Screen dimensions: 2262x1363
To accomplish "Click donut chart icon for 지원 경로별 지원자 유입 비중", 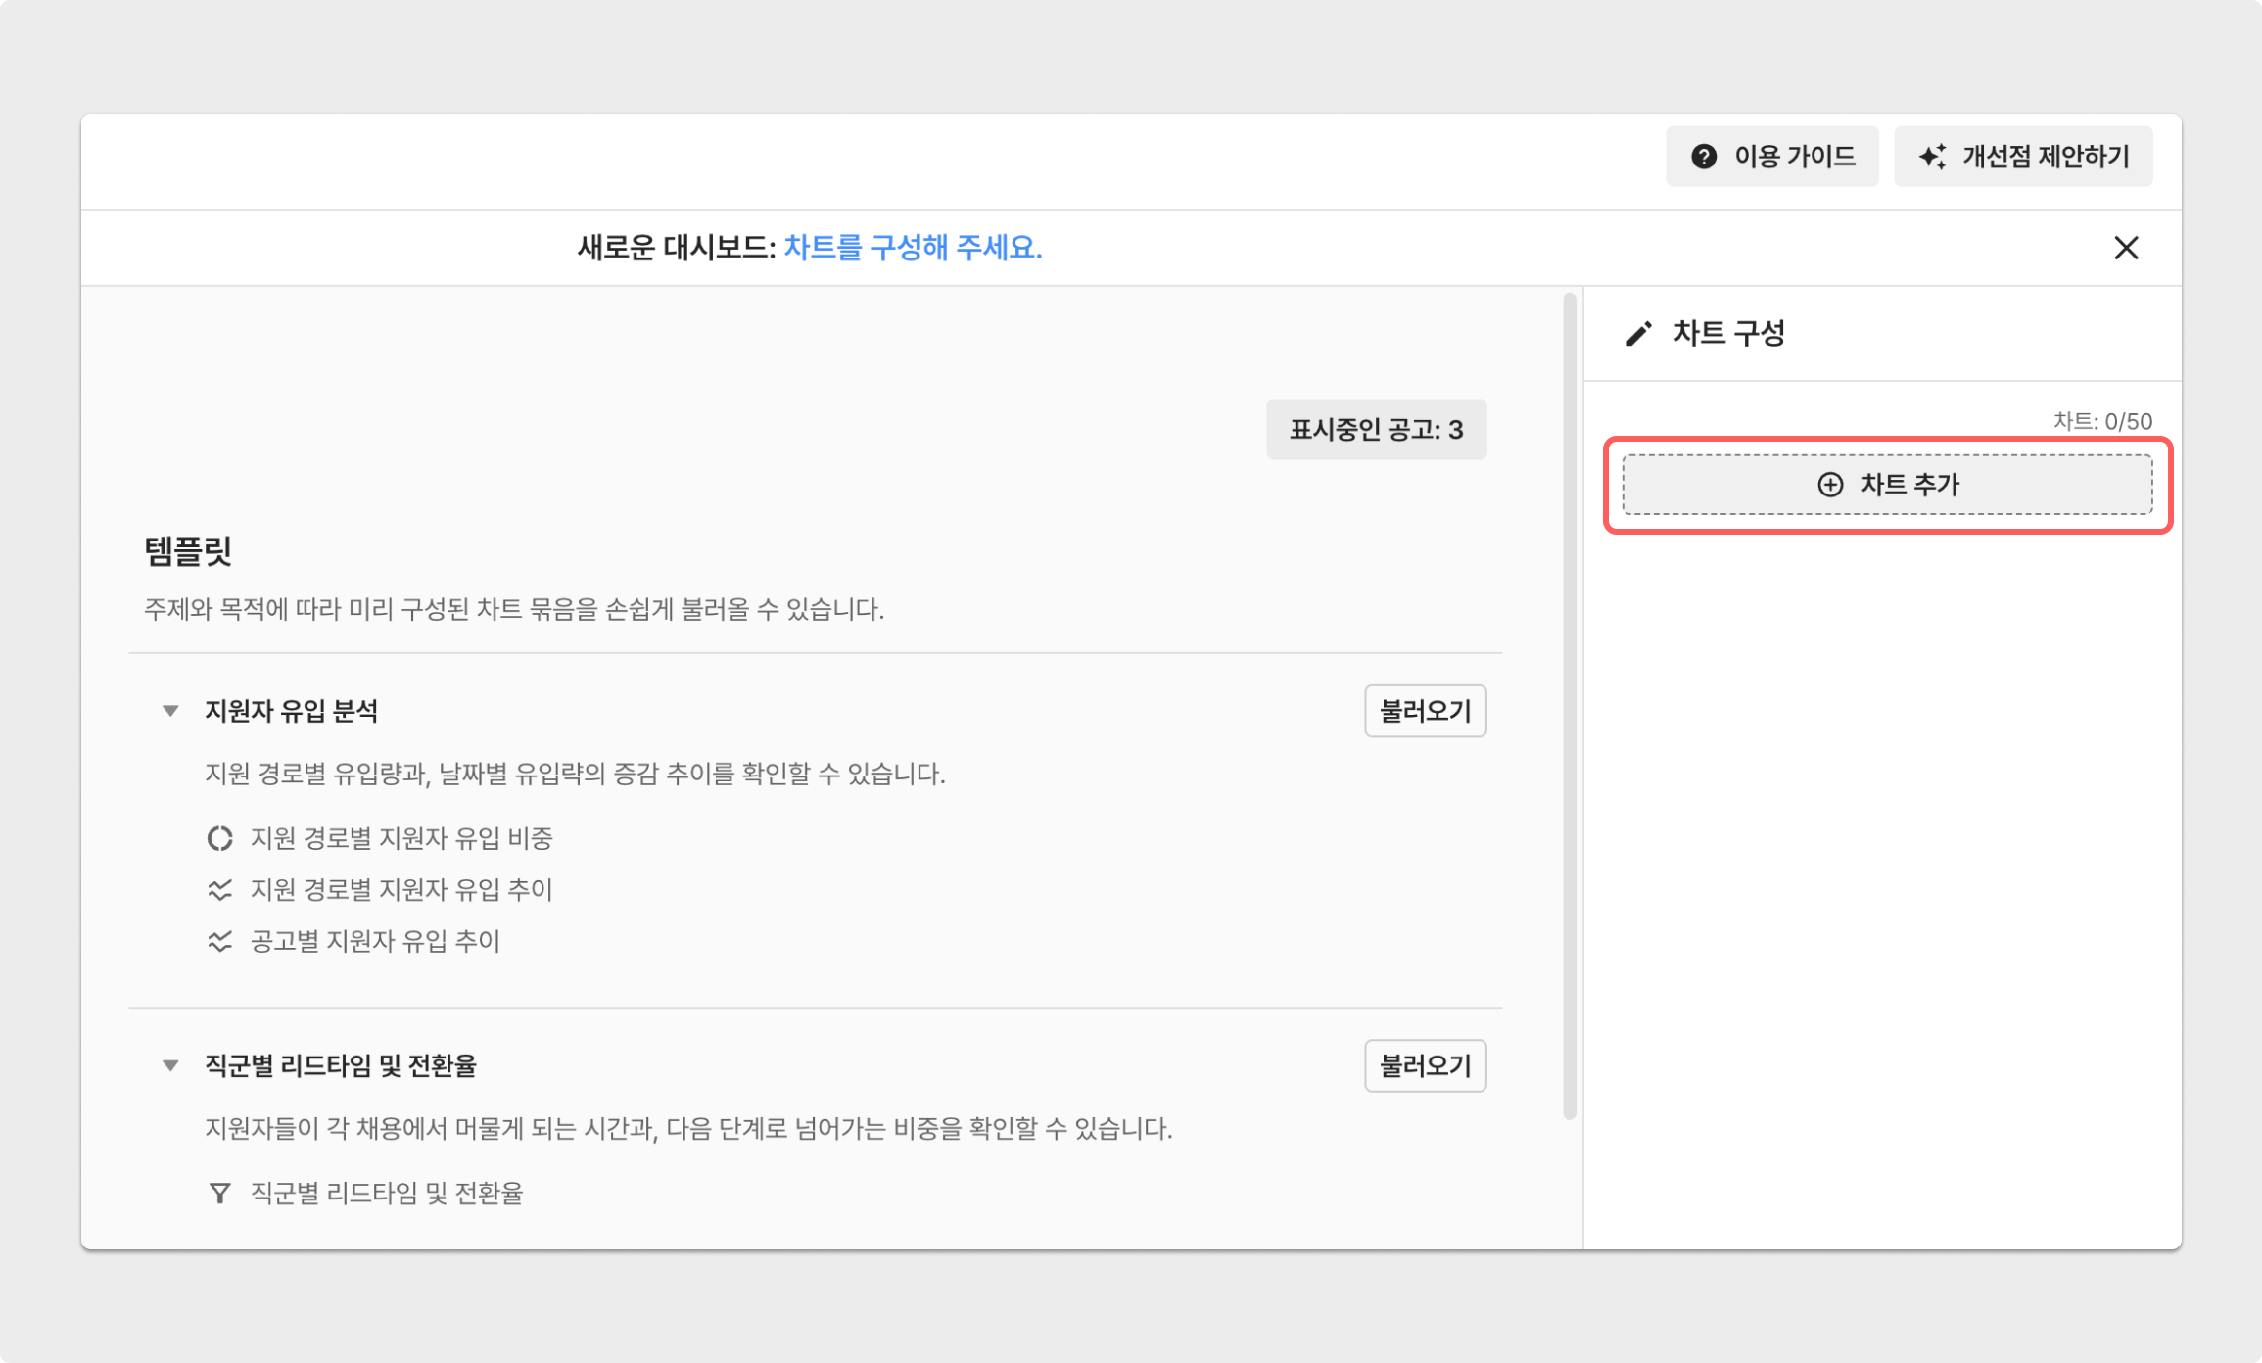I will [x=219, y=838].
